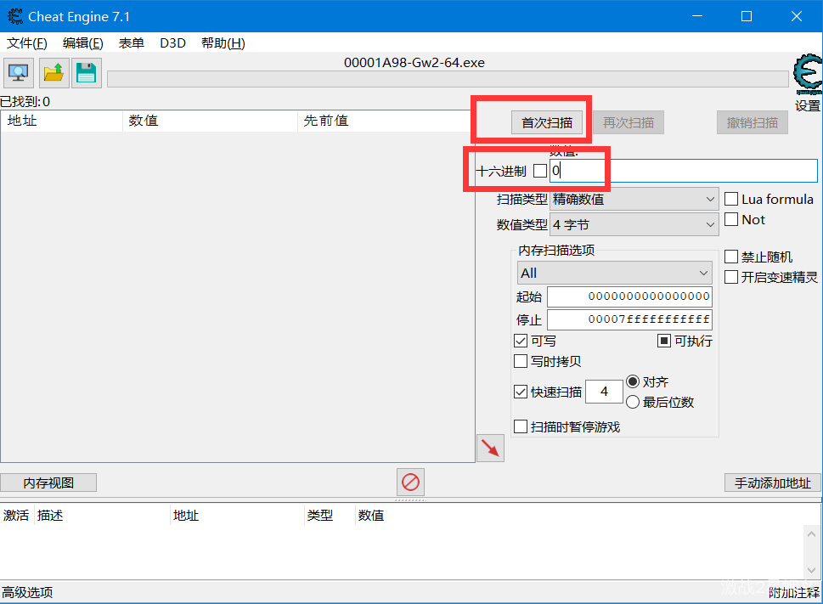Image resolution: width=823 pixels, height=604 pixels.
Task: Minimize the Cheat Engine window
Action: (697, 16)
